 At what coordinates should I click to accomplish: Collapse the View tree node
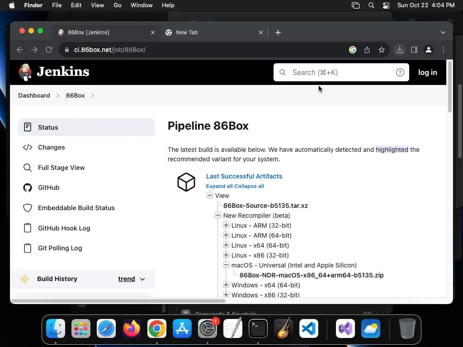pyautogui.click(x=210, y=195)
